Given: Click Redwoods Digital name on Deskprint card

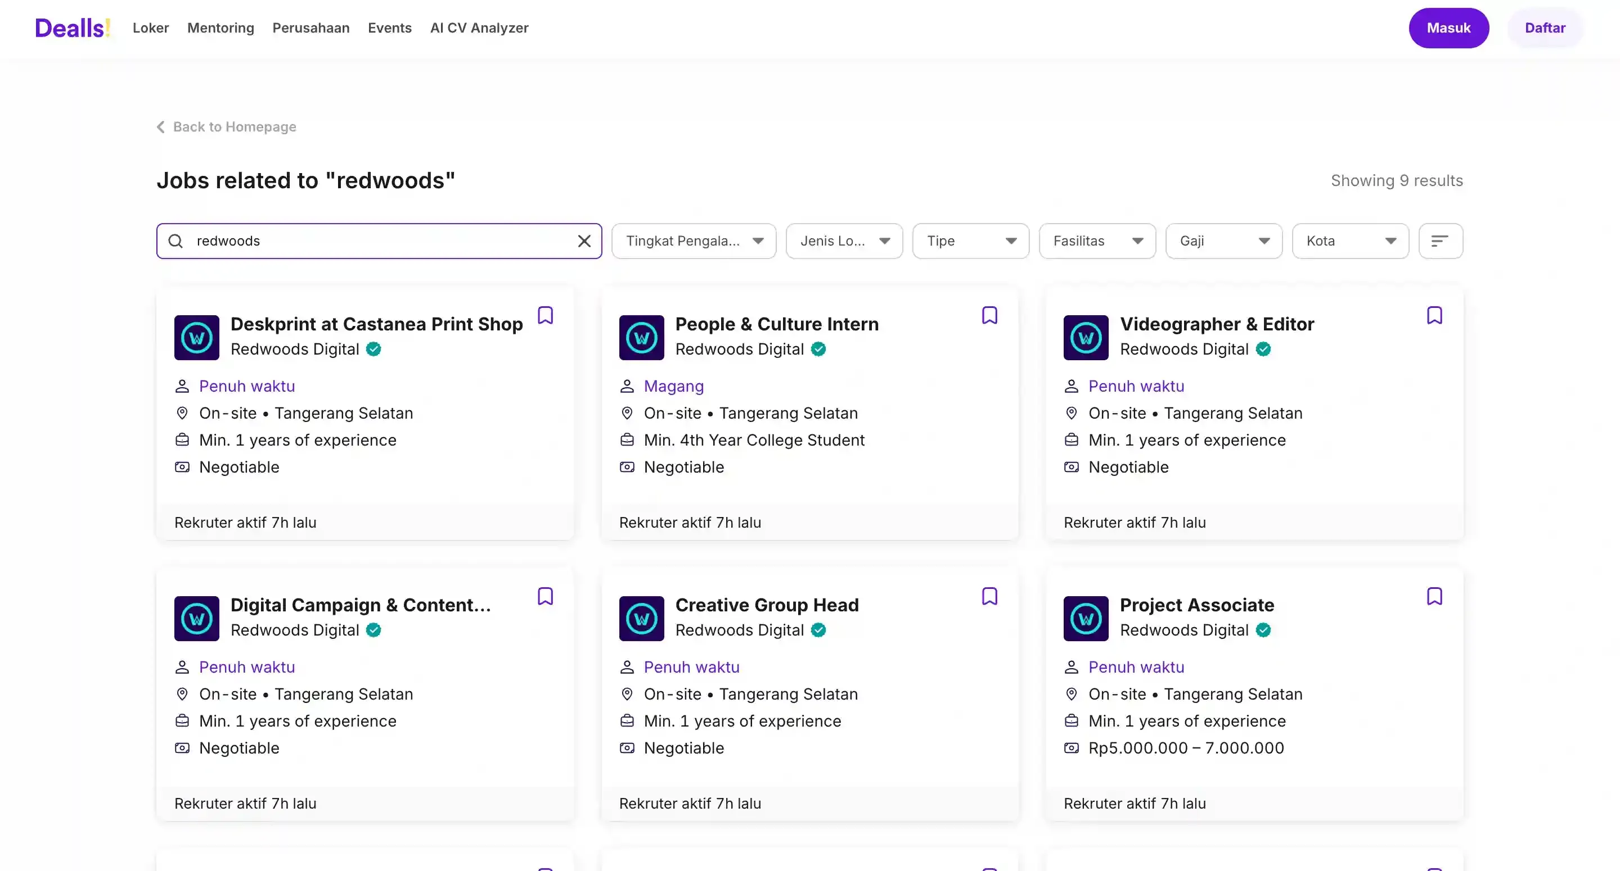Looking at the screenshot, I should (294, 349).
